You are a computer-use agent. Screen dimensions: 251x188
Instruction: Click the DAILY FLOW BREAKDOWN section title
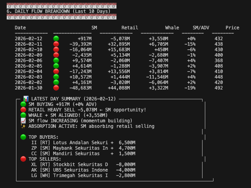tap(59, 11)
